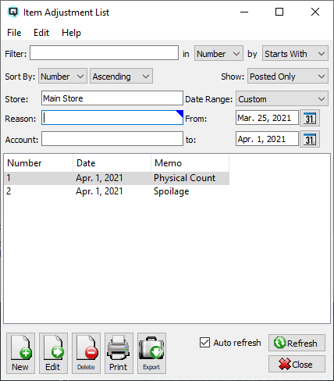Click the New adjustment icon
334x381 pixels.
point(20,353)
